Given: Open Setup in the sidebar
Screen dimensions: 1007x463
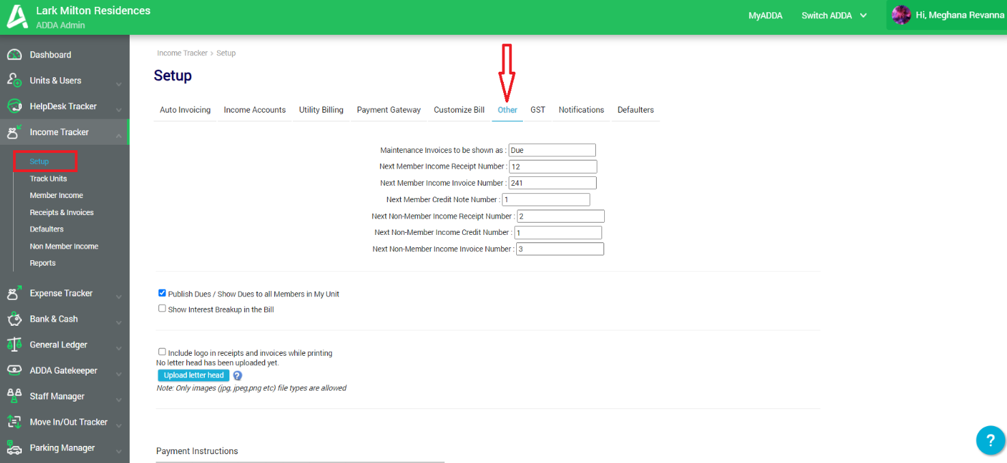Looking at the screenshot, I should (x=40, y=162).
